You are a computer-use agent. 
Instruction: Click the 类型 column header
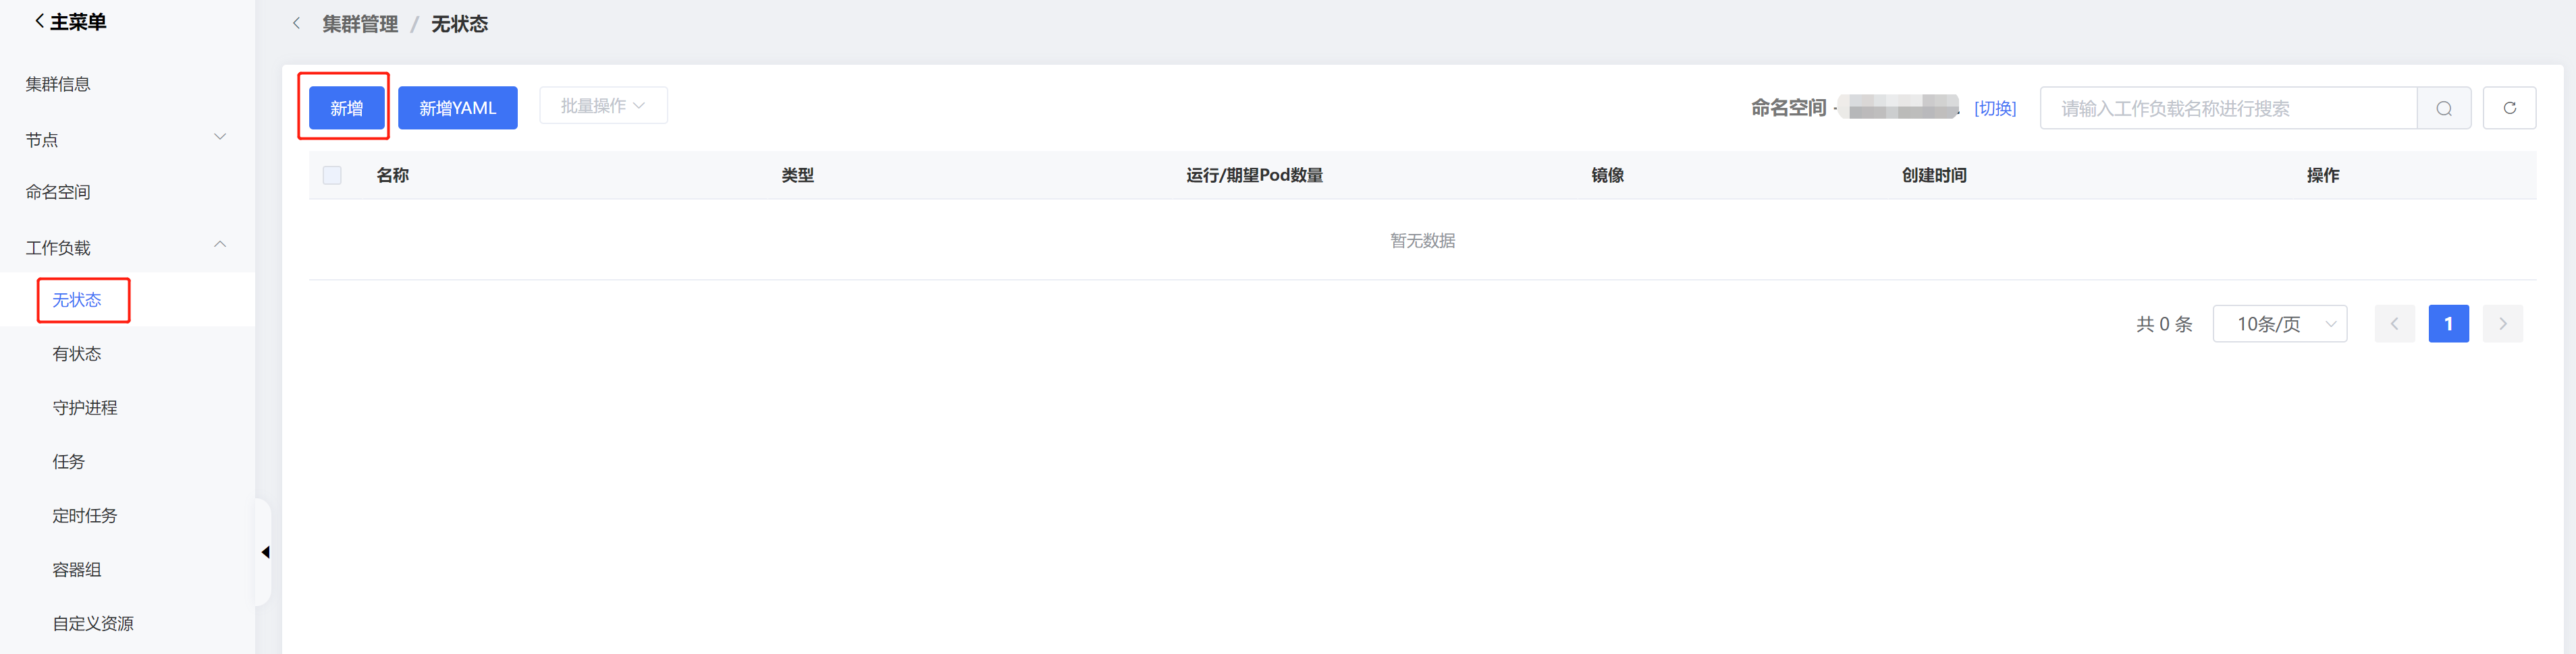click(797, 175)
